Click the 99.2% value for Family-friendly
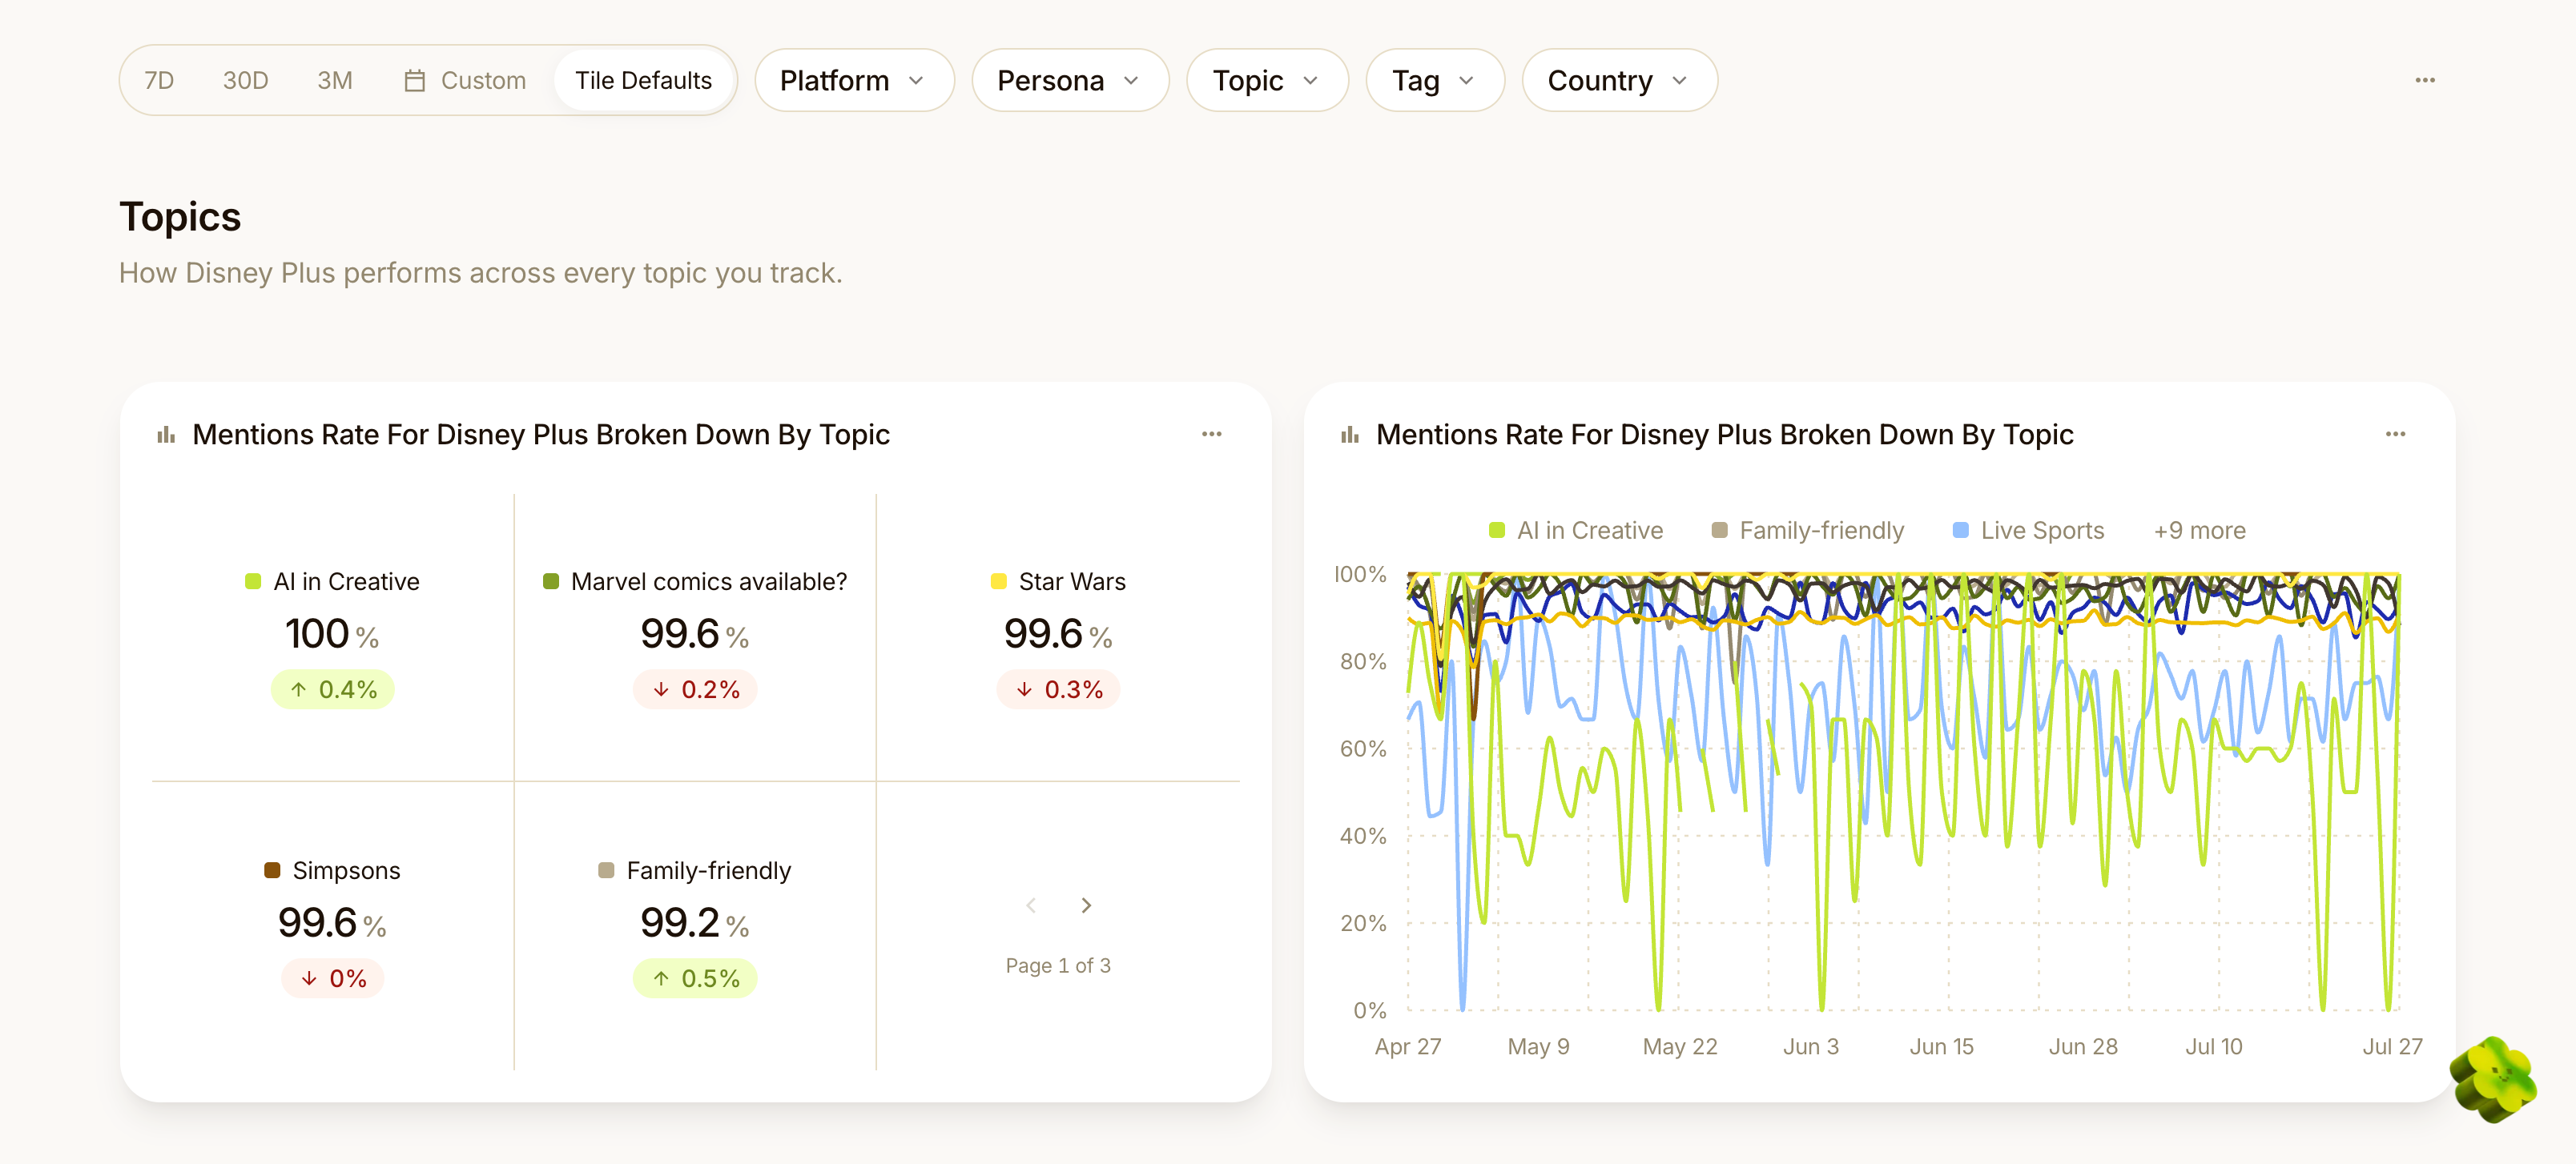Image resolution: width=2576 pixels, height=1164 pixels. (695, 922)
